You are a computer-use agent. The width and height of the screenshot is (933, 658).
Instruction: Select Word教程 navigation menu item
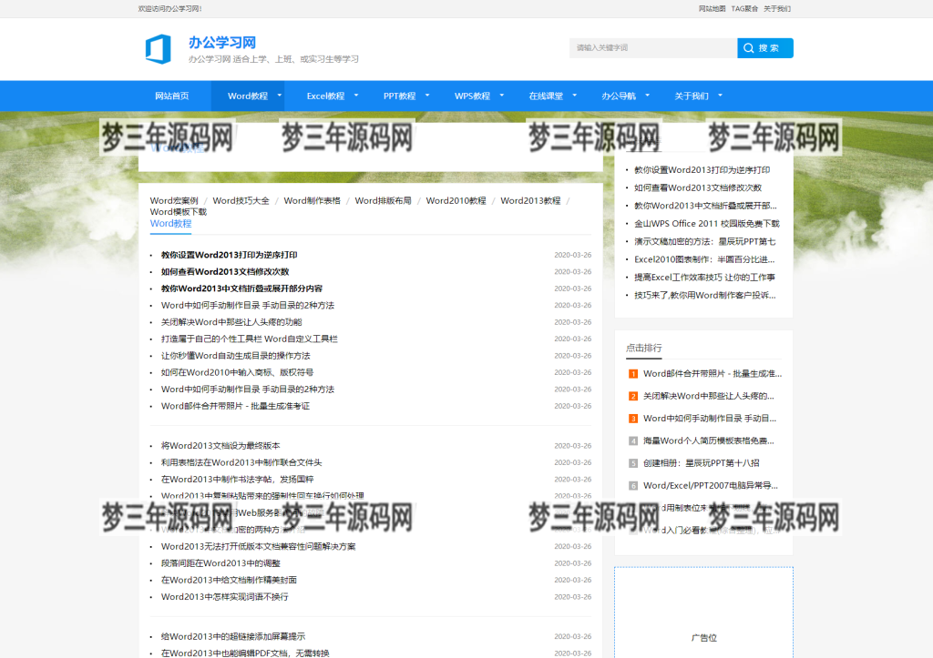[x=248, y=96]
